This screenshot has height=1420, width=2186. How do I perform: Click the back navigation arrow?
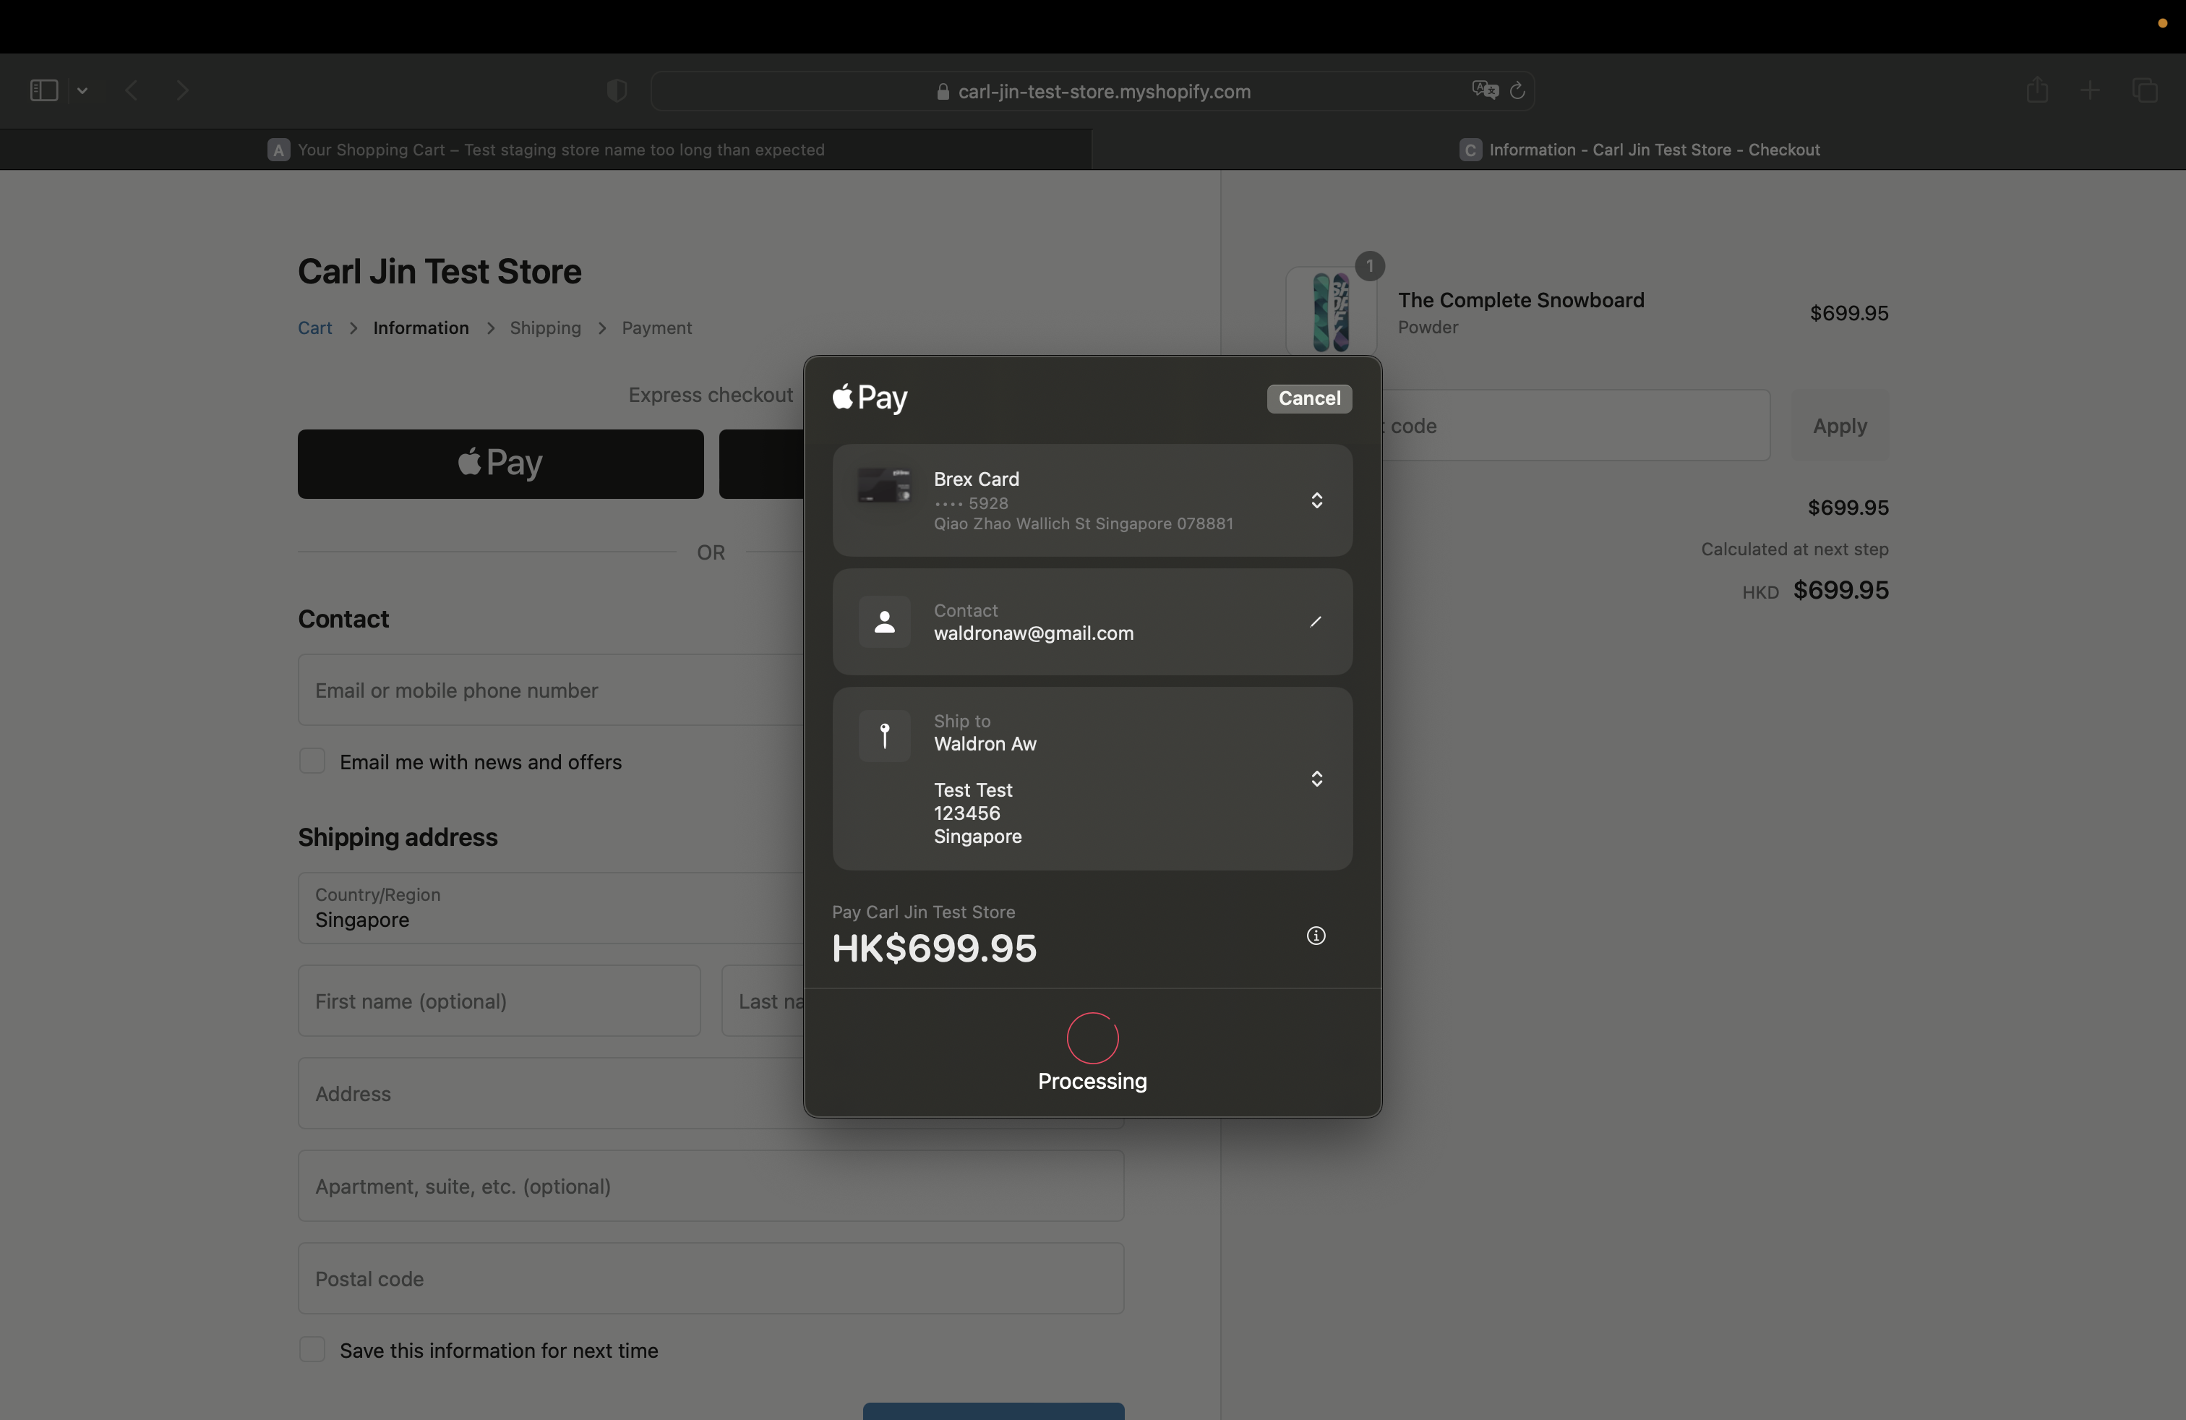coord(132,89)
